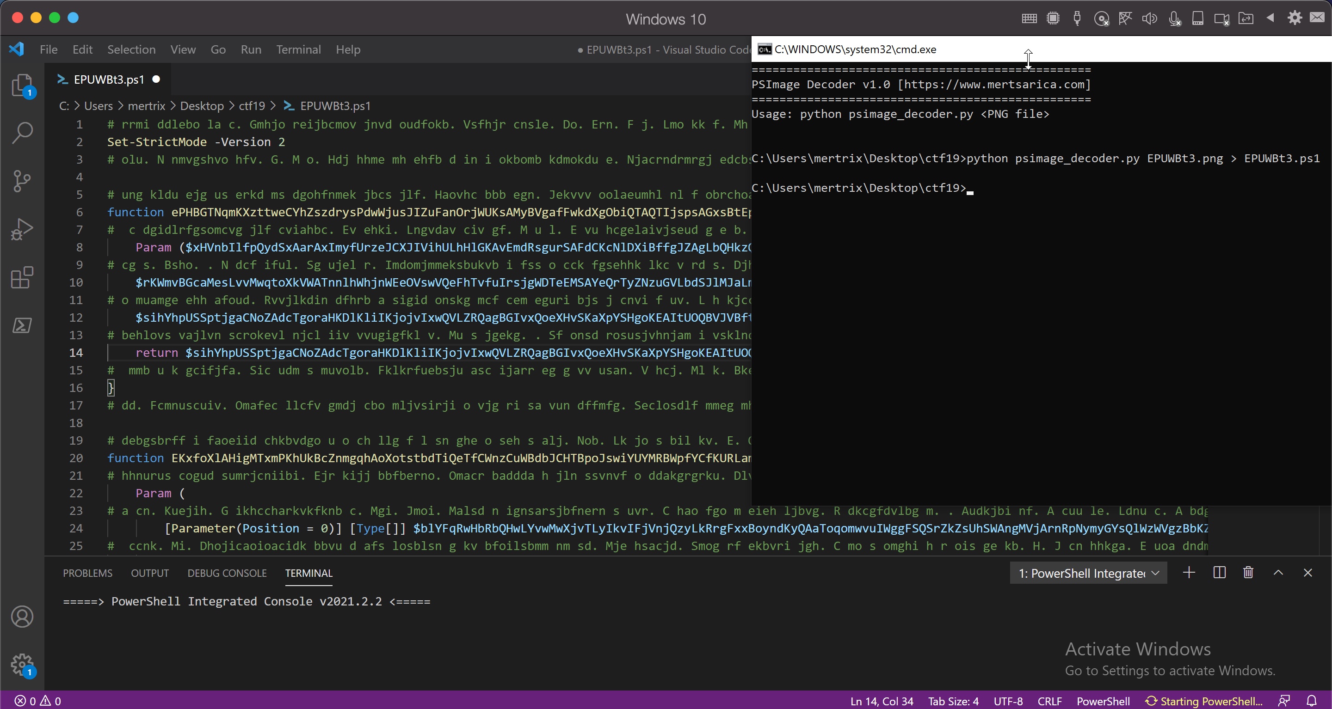Switch to the PROBLEMS panel tab
Image resolution: width=1332 pixels, height=709 pixels.
point(87,573)
